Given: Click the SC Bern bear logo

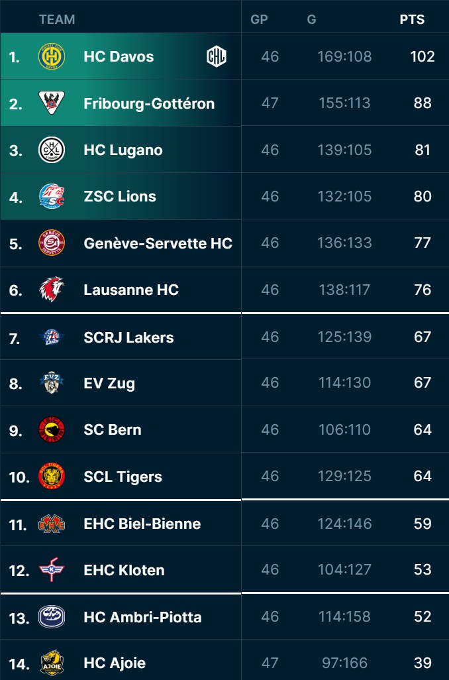Looking at the screenshot, I should pyautogui.click(x=52, y=429).
